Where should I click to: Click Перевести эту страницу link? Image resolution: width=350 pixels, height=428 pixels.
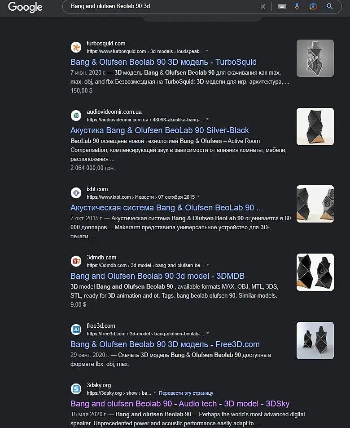(x=186, y=393)
